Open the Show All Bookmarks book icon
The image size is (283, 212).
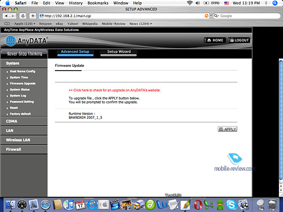coord(7,24)
